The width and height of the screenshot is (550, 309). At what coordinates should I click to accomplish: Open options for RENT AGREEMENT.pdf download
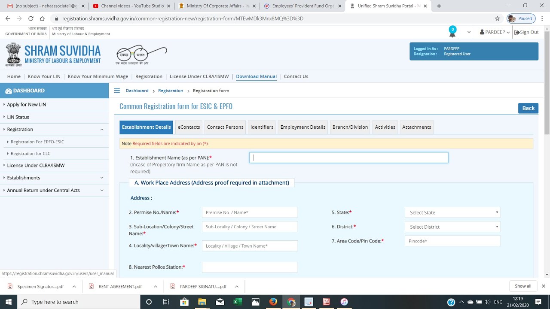tap(156, 286)
